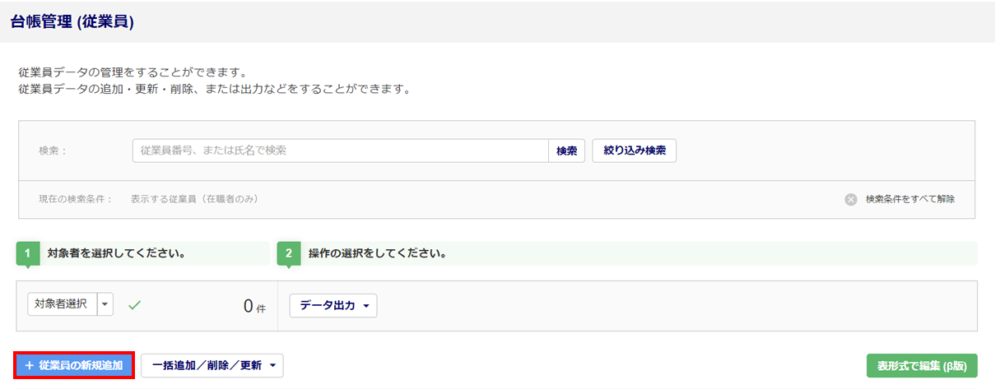This screenshot has height=389, width=995.
Task: Click 検索条件をすべて解除 text link
Action: pyautogui.click(x=910, y=199)
